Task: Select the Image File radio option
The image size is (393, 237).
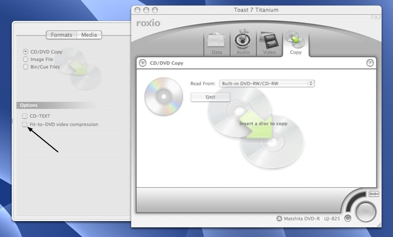Action: (25, 59)
